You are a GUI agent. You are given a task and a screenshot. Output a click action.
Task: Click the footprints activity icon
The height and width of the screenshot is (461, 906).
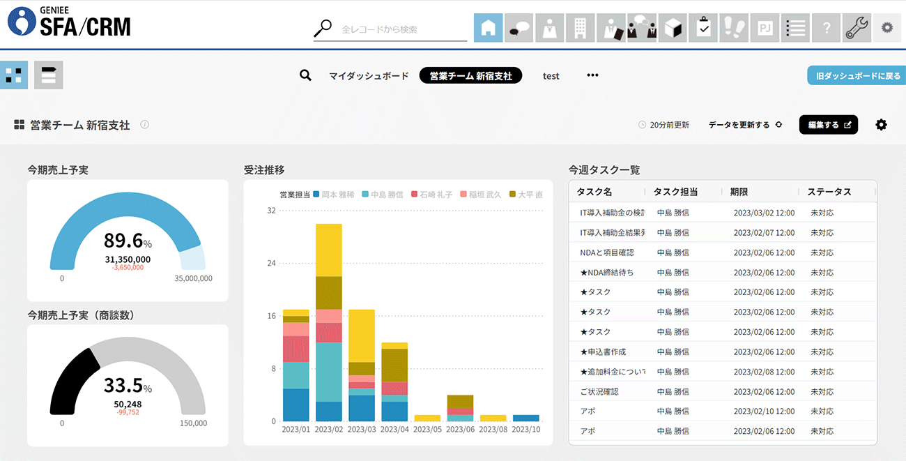click(733, 27)
